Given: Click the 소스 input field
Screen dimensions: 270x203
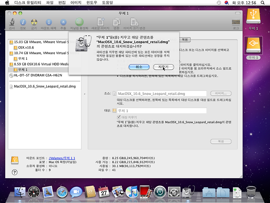Looking at the screenshot, I should [x=162, y=94].
